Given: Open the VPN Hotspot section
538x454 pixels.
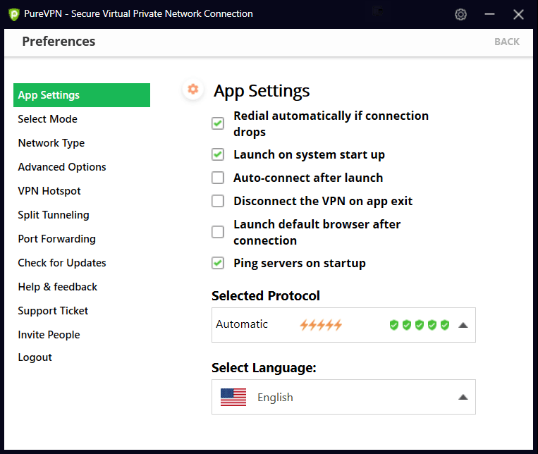Looking at the screenshot, I should [49, 191].
